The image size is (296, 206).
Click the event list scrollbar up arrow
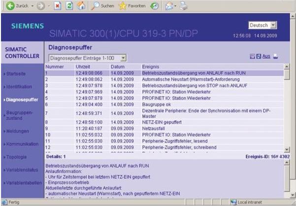coord(287,67)
